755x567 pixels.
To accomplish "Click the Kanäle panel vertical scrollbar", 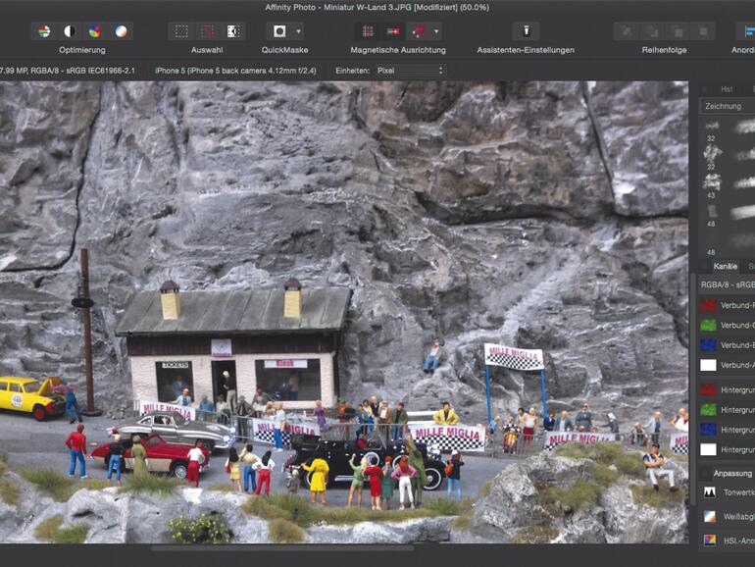I will click(x=693, y=389).
